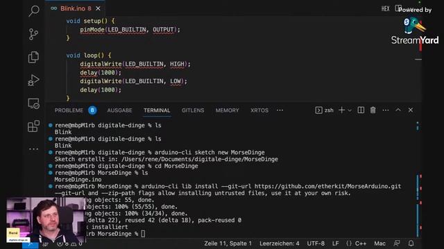The width and height of the screenshot is (444, 249).
Task: Close the Blink.ino editor tab
Action: (98, 8)
